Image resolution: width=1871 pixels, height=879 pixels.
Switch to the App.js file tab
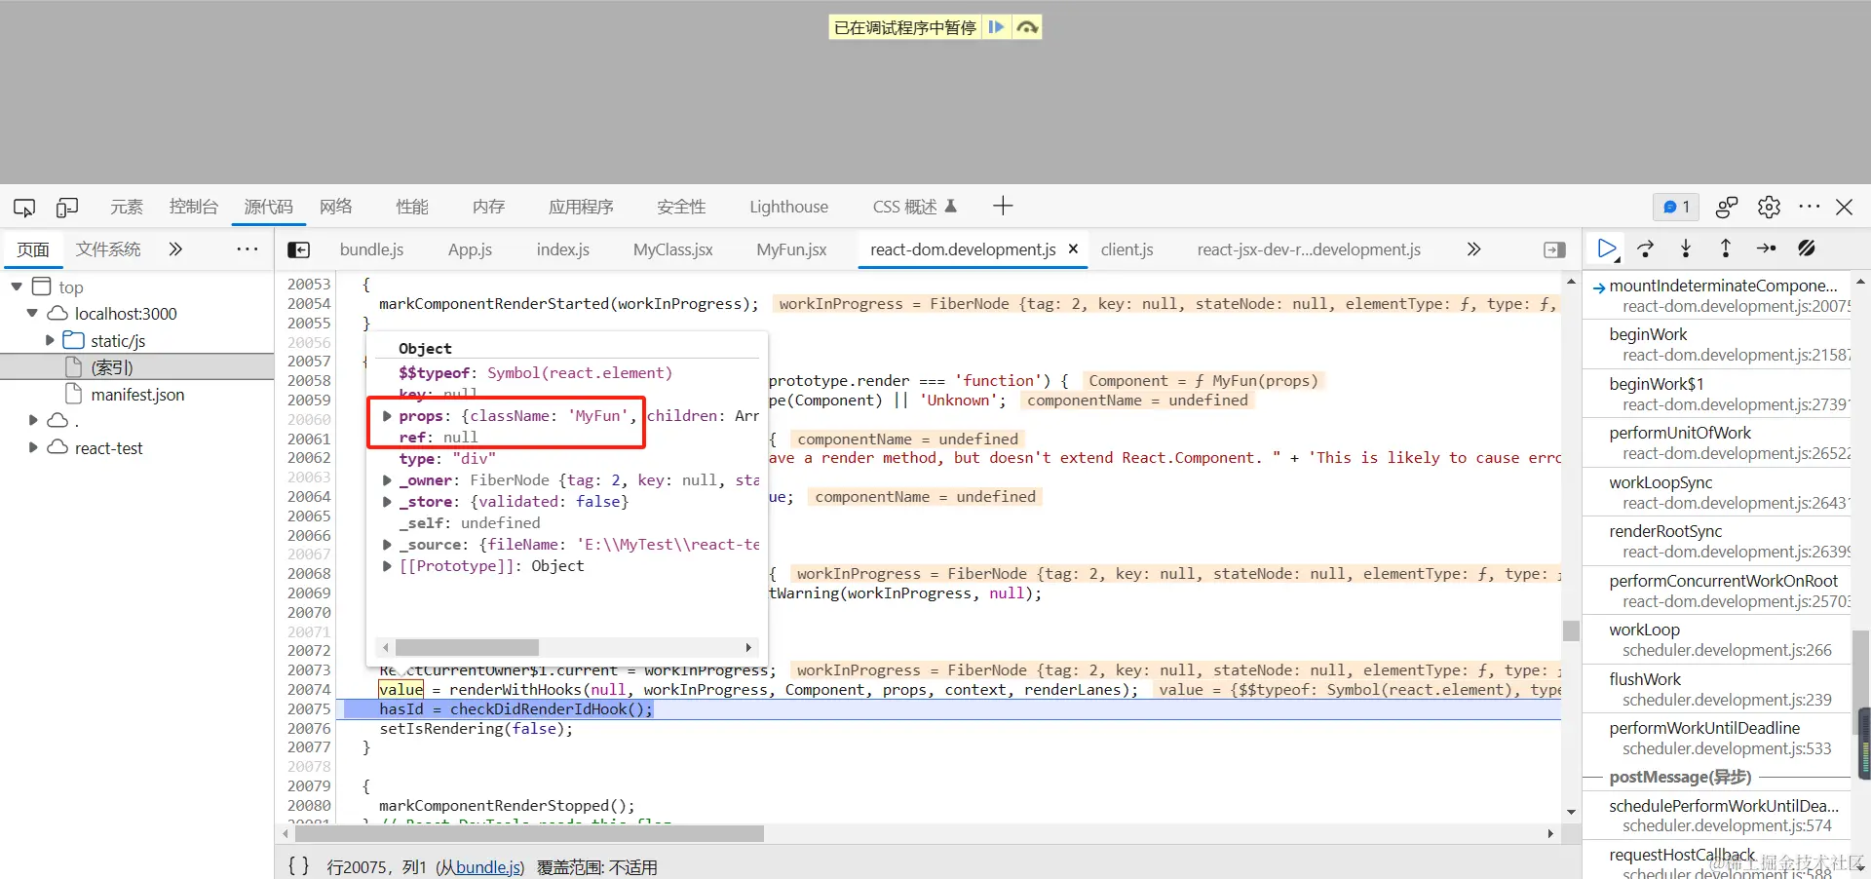pos(470,249)
